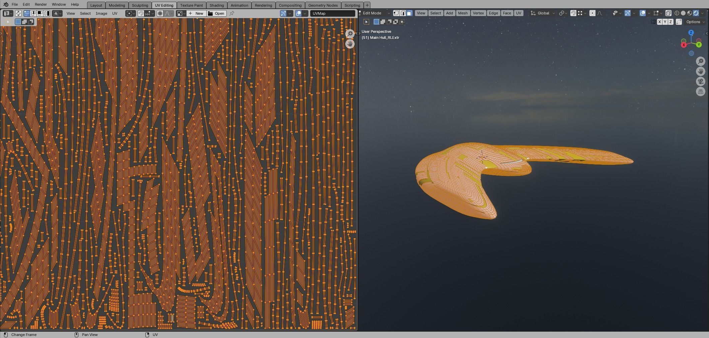Toggle snapping magnet in 3D viewport

[573, 13]
